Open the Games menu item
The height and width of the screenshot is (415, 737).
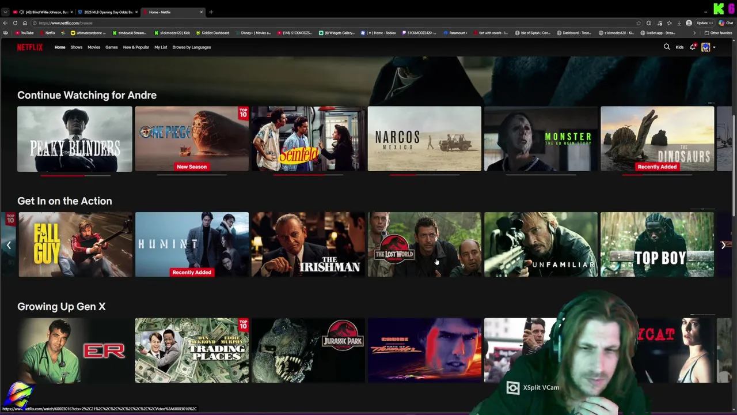(112, 47)
